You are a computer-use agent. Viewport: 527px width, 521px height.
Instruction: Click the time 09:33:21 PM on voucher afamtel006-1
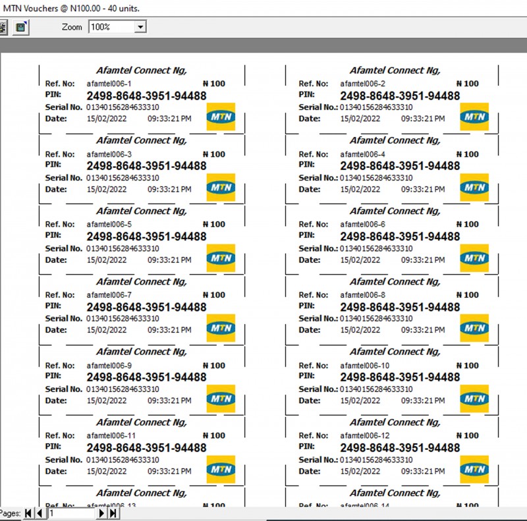[169, 119]
